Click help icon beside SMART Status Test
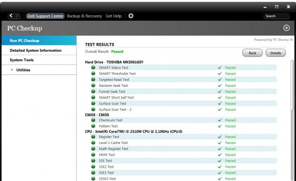296x181 pixels. [x=93, y=68]
